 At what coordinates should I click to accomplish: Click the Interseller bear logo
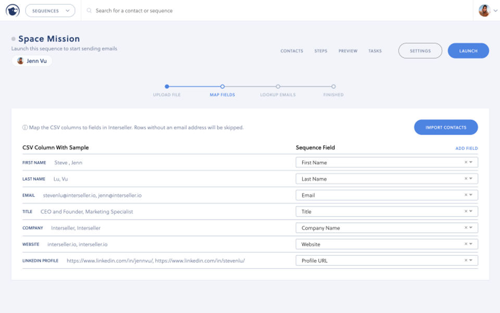tap(12, 10)
